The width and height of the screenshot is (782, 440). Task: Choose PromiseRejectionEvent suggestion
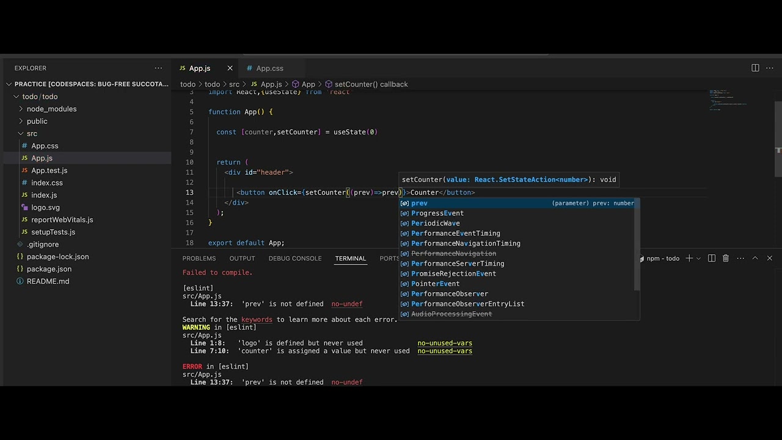[517, 274]
